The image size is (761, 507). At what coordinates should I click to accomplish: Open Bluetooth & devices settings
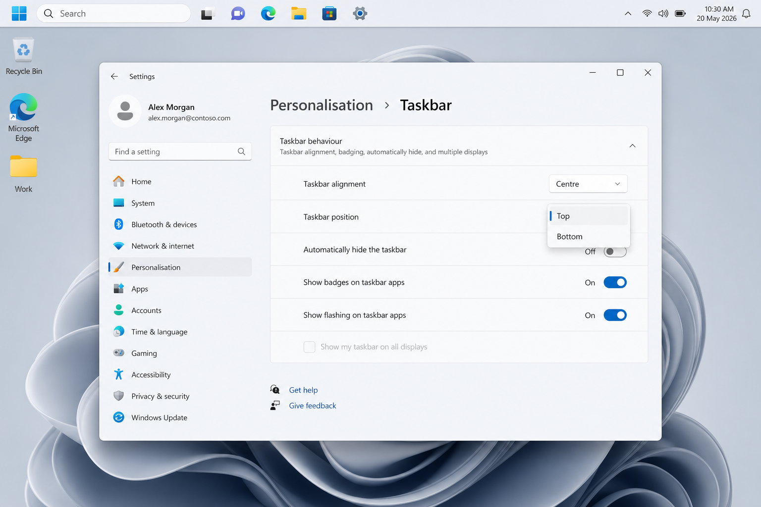[x=180, y=224]
